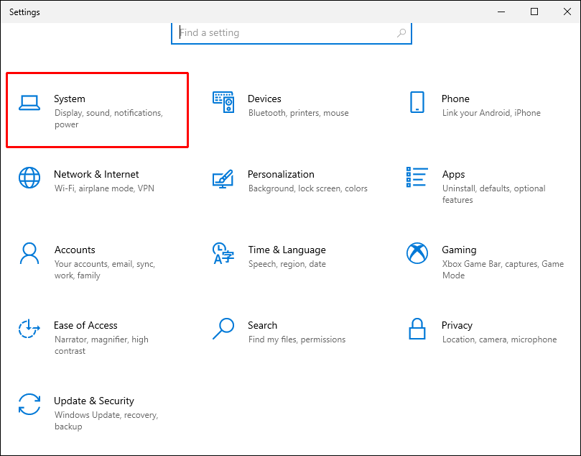Screen dimensions: 581x456
Task: Close the Settings window
Action: click(567, 12)
